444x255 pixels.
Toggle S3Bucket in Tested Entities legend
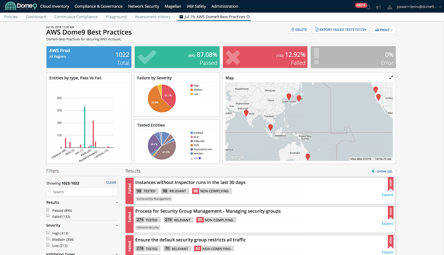click(197, 141)
